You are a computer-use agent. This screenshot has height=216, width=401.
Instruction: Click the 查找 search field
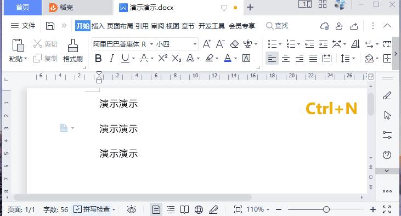pyautogui.click(x=277, y=26)
